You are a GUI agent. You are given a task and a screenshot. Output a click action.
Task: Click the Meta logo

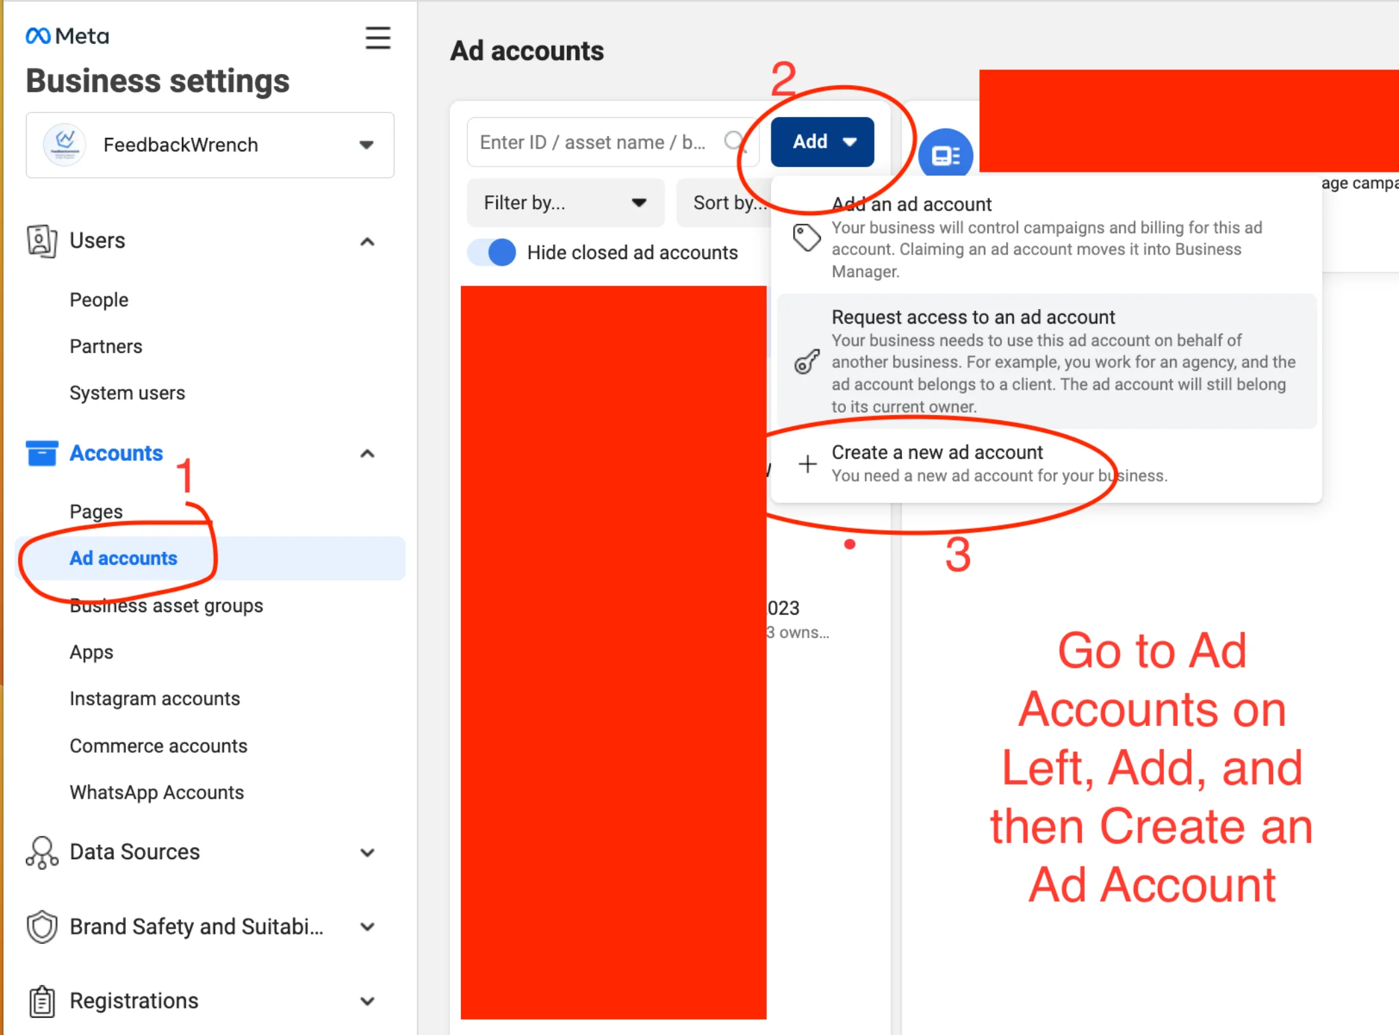[67, 36]
